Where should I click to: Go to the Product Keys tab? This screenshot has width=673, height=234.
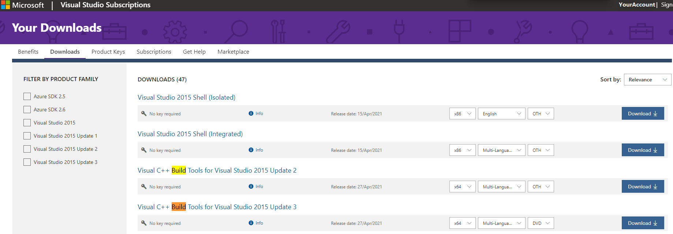108,52
